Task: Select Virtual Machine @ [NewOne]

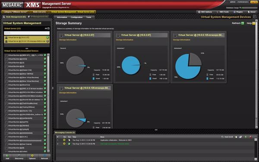Action: pos(25,85)
